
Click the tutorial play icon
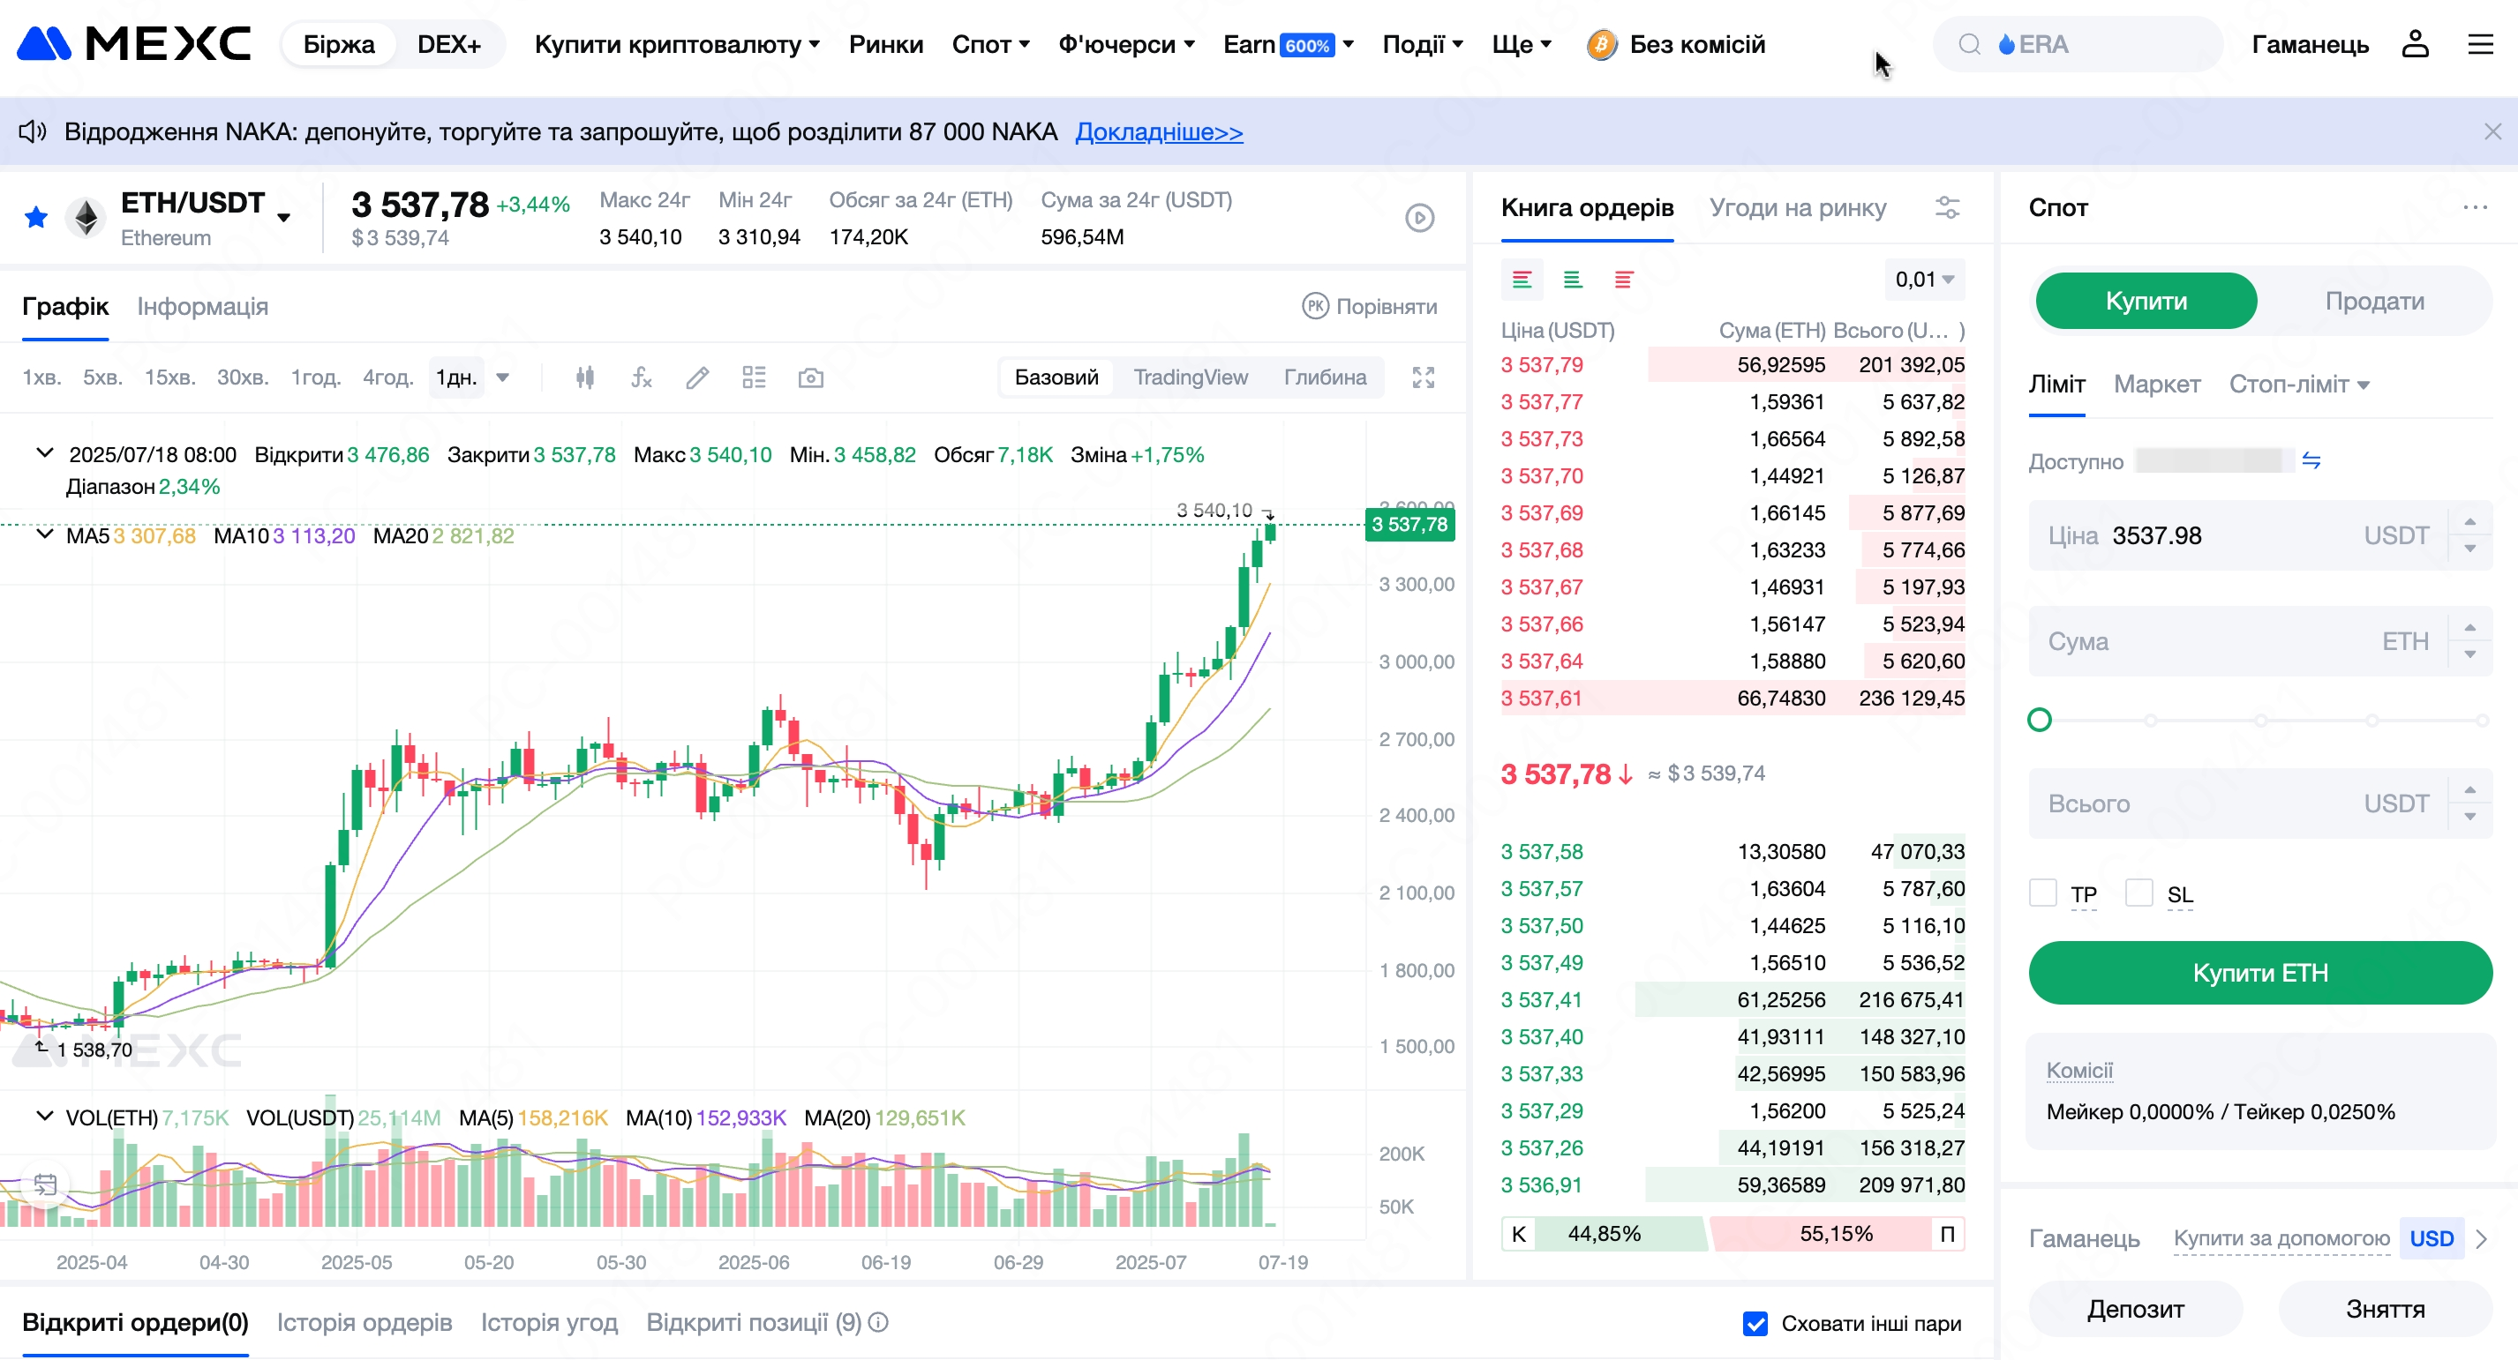tap(1419, 217)
